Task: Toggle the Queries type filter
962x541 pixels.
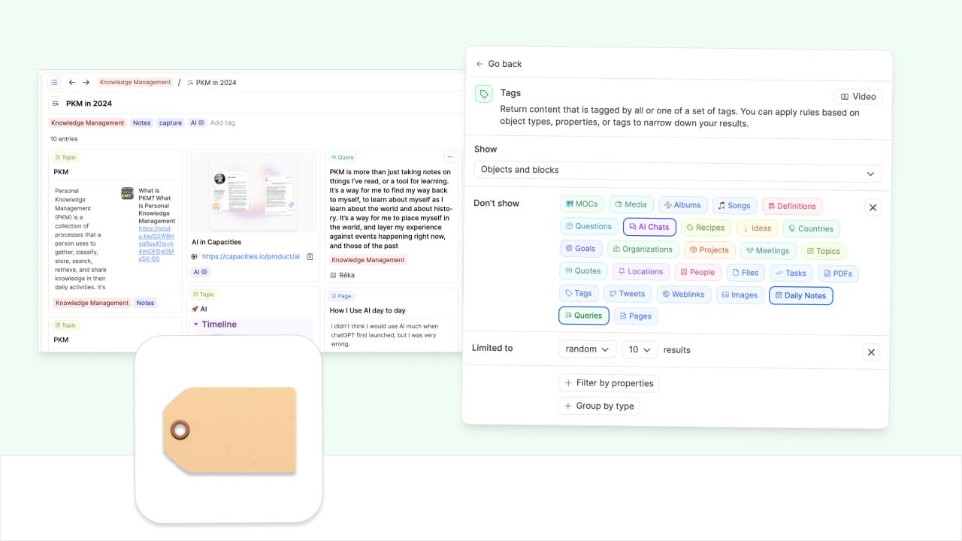Action: 583,316
